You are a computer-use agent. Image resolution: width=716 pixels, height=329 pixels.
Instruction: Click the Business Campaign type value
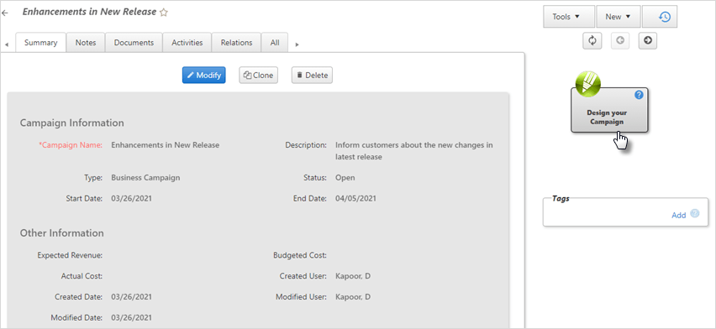point(145,178)
